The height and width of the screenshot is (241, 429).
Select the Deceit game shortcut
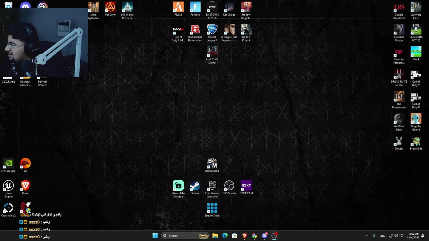point(399,143)
